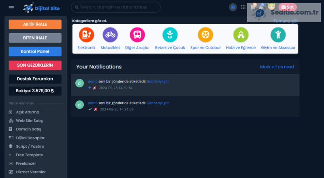Select the Motosiklet category icon
Viewport: 324px width, 178px height.
click(x=110, y=35)
